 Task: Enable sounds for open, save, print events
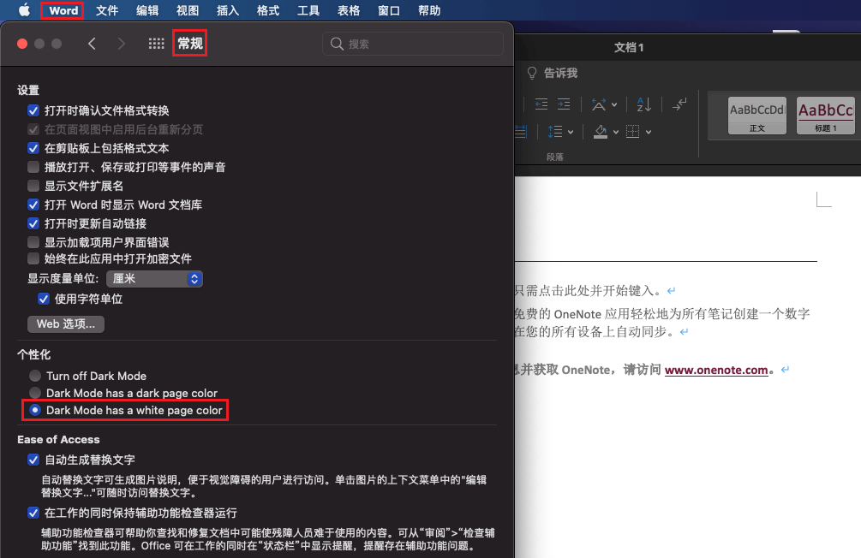pyautogui.click(x=33, y=167)
